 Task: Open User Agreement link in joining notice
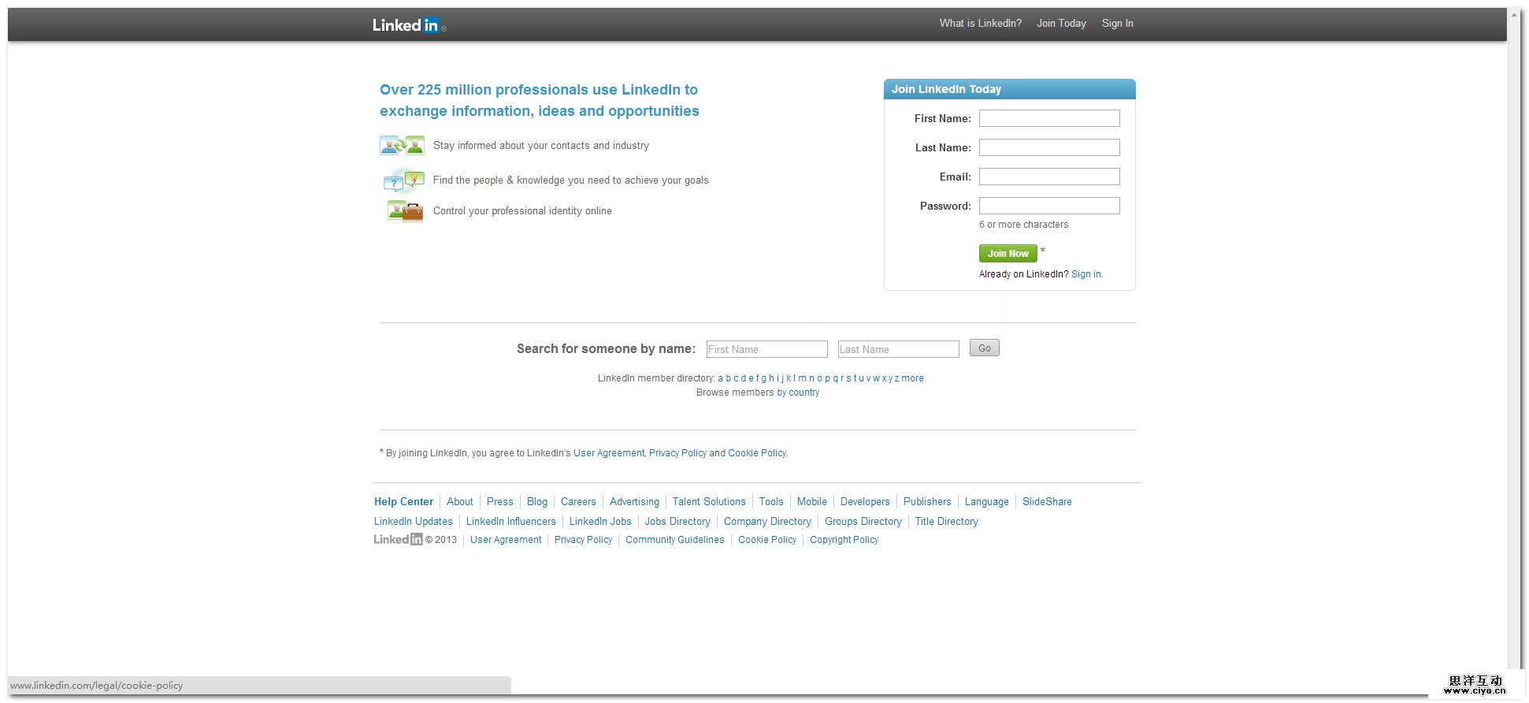(x=609, y=453)
